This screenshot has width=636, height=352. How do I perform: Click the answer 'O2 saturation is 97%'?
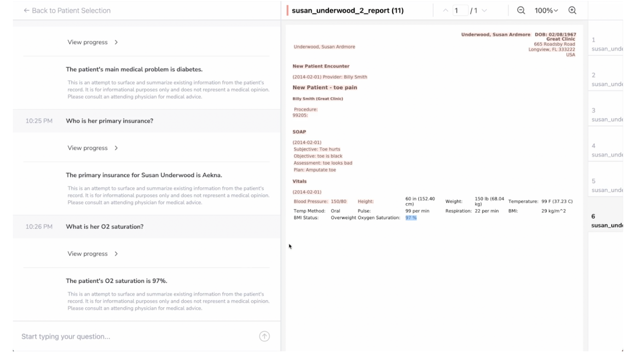[116, 281]
